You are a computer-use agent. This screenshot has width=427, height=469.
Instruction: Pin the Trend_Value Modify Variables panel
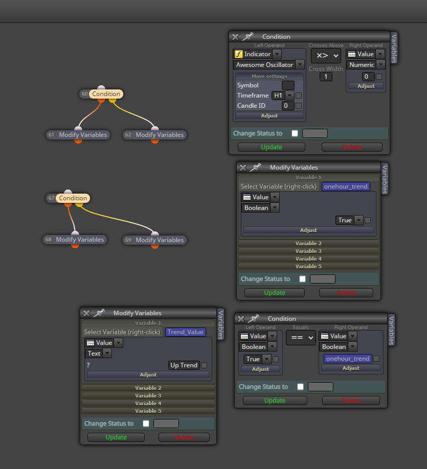[x=99, y=313]
